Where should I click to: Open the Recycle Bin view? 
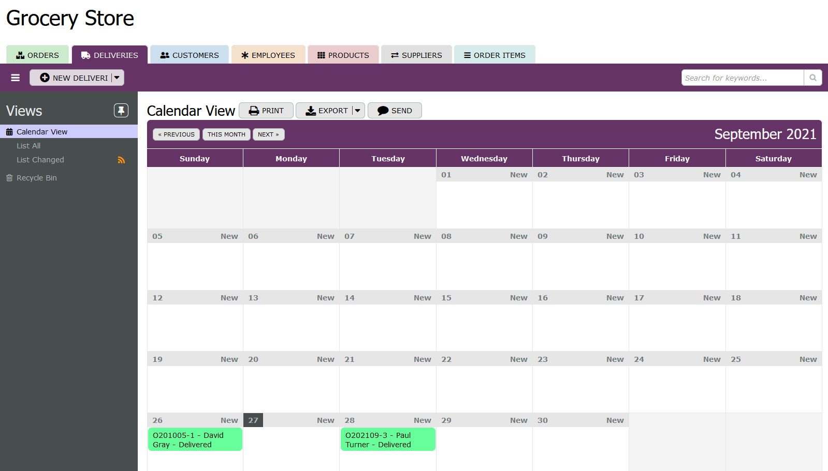[x=36, y=178]
